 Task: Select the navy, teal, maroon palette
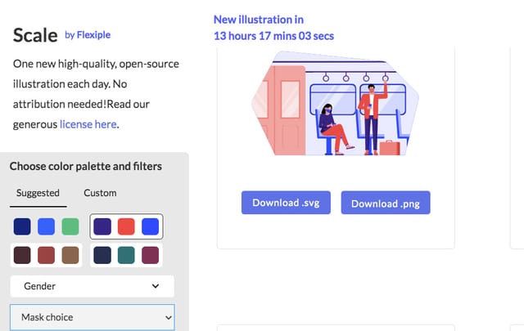126,255
